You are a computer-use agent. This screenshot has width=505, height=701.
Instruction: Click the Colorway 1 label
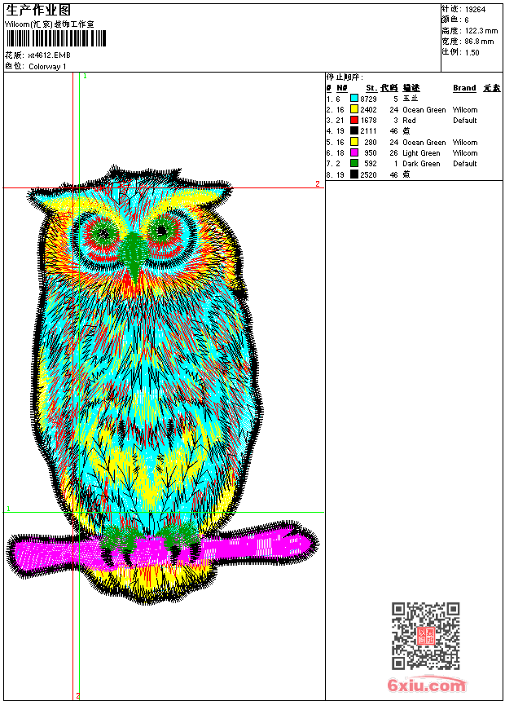click(47, 67)
